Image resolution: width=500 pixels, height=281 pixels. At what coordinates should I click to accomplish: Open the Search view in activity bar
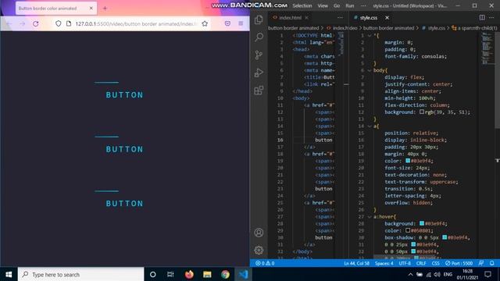(259, 37)
